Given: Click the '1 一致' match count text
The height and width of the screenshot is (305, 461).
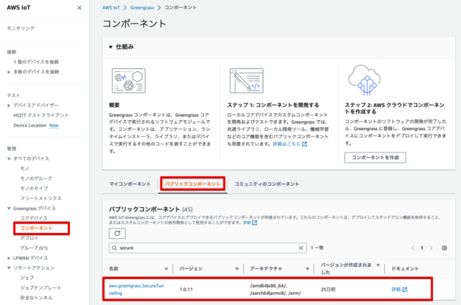Looking at the screenshot, I should [317, 248].
